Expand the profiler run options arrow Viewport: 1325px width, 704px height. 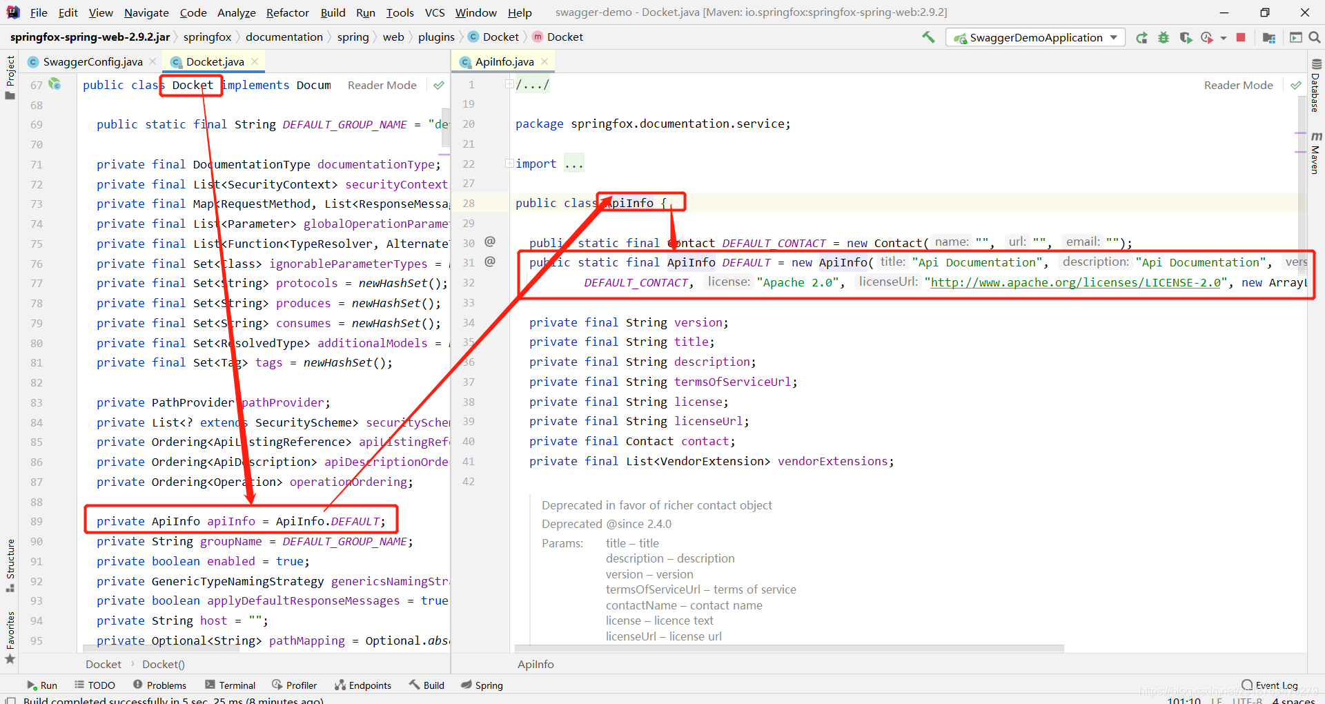pos(1223,38)
